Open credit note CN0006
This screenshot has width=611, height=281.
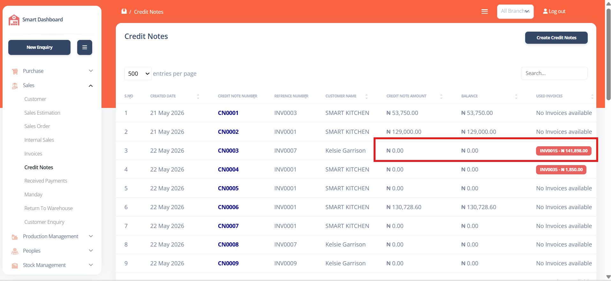click(228, 207)
